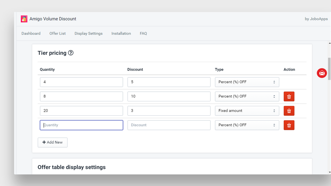Click the empty Discount input field
Viewport: 331px width, 186px height.
point(169,125)
